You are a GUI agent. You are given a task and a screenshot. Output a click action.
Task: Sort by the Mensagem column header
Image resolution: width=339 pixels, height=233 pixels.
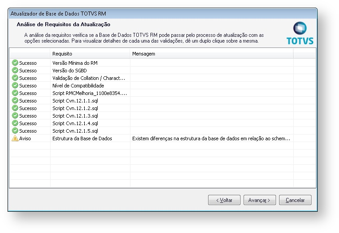tap(212, 54)
